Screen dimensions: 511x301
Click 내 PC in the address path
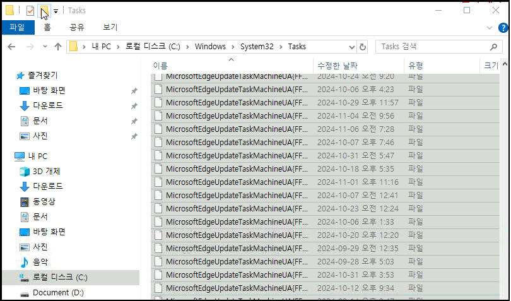[102, 47]
